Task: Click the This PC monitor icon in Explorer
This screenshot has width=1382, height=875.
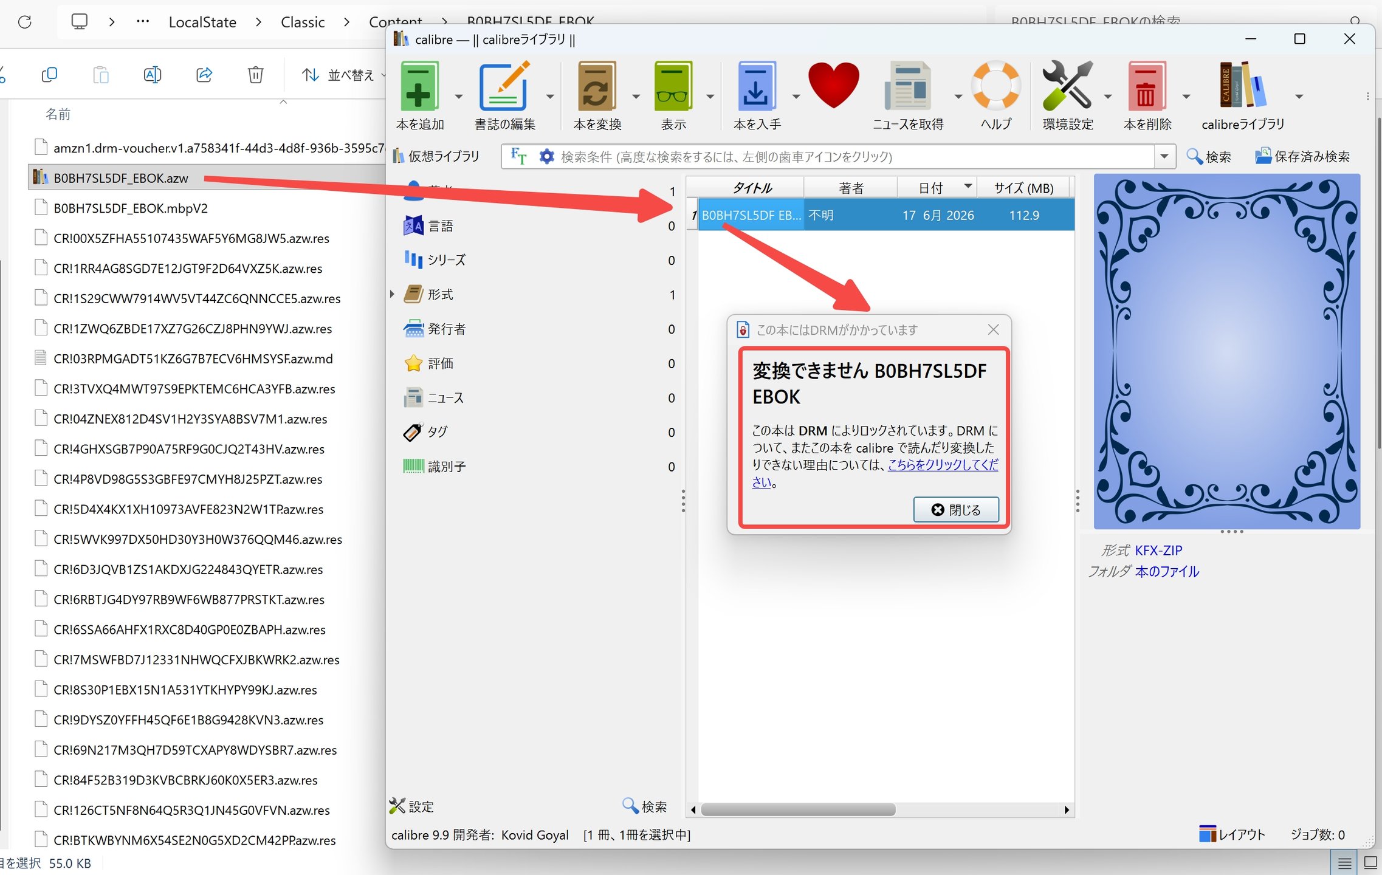Action: (80, 22)
